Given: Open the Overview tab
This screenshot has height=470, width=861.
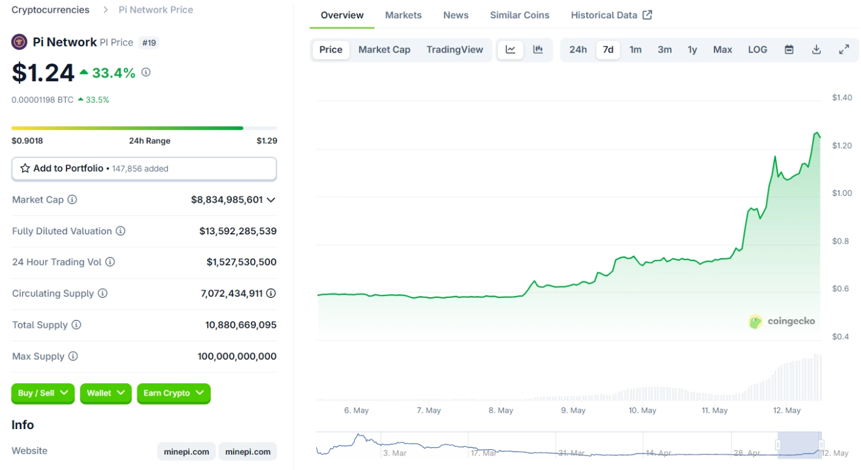Looking at the screenshot, I should (x=342, y=15).
